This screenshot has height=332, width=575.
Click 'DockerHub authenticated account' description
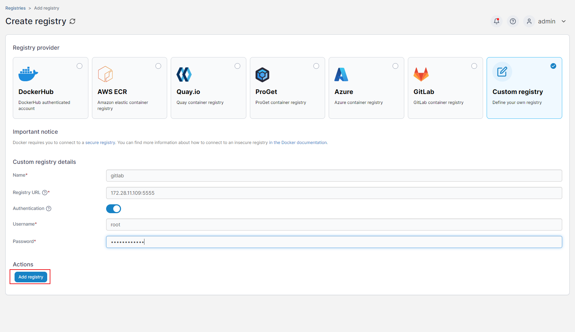pos(44,105)
